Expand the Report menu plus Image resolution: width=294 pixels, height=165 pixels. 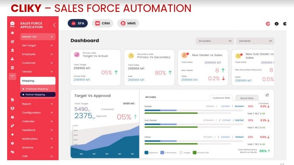point(52,104)
